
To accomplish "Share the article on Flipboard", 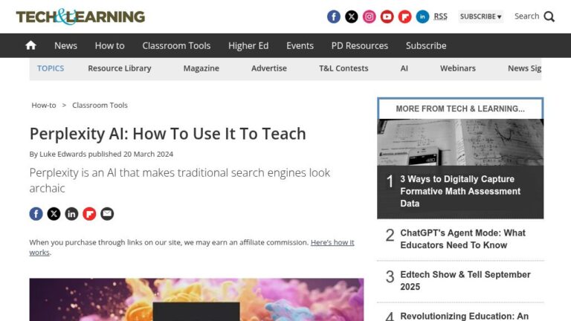I will click(x=89, y=214).
